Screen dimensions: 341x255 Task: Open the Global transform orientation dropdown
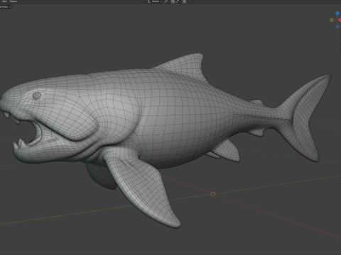tap(155, 1)
